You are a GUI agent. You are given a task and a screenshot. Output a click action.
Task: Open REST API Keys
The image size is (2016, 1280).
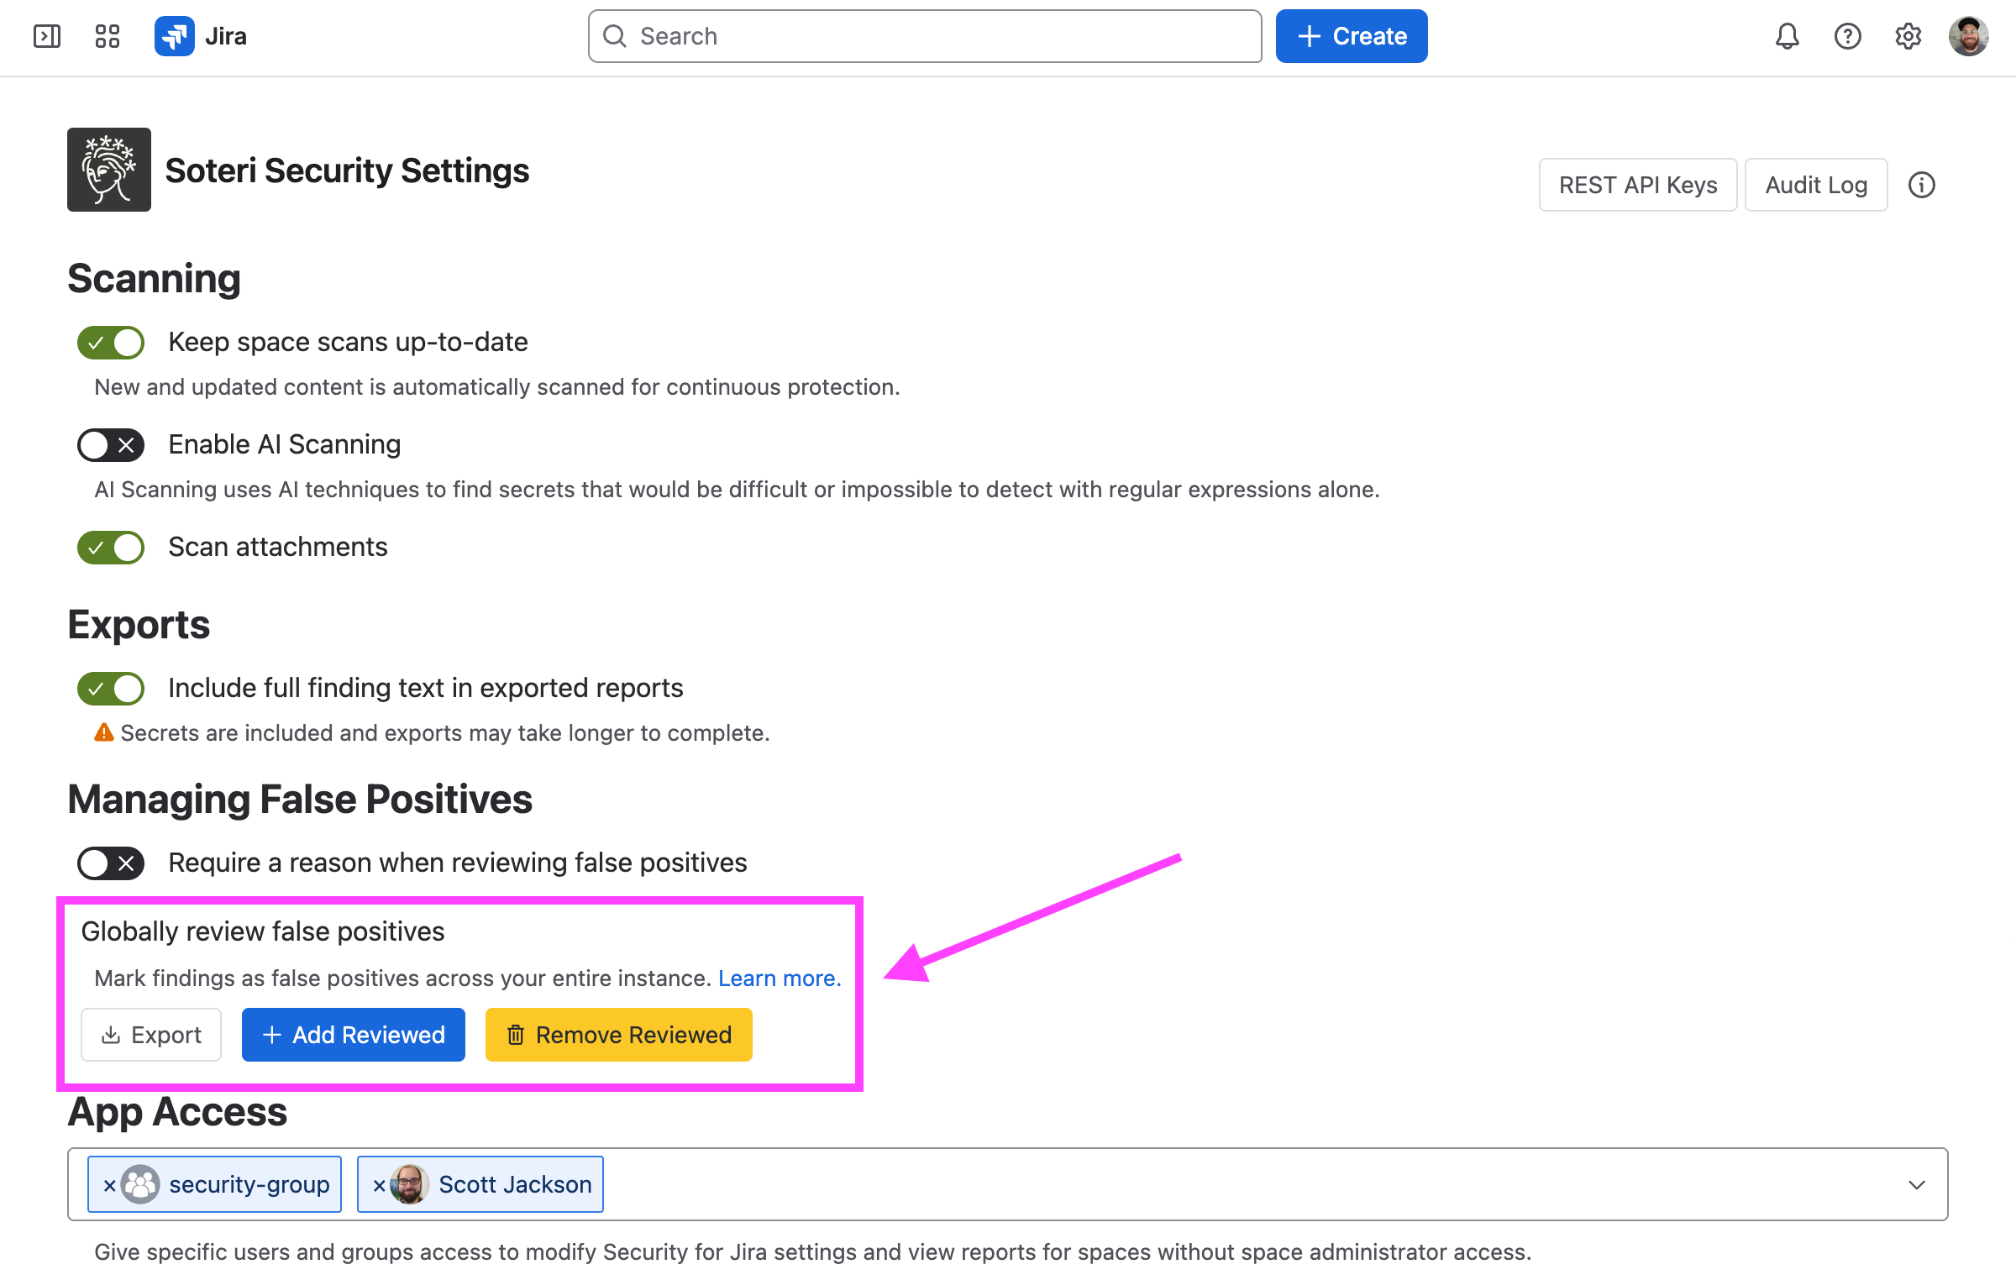(1637, 185)
